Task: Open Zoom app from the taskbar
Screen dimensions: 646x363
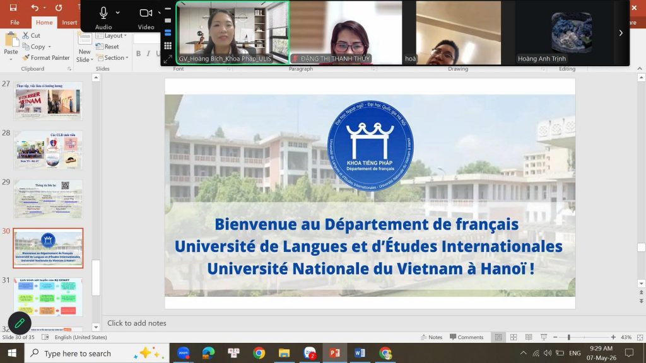Action: point(184,353)
